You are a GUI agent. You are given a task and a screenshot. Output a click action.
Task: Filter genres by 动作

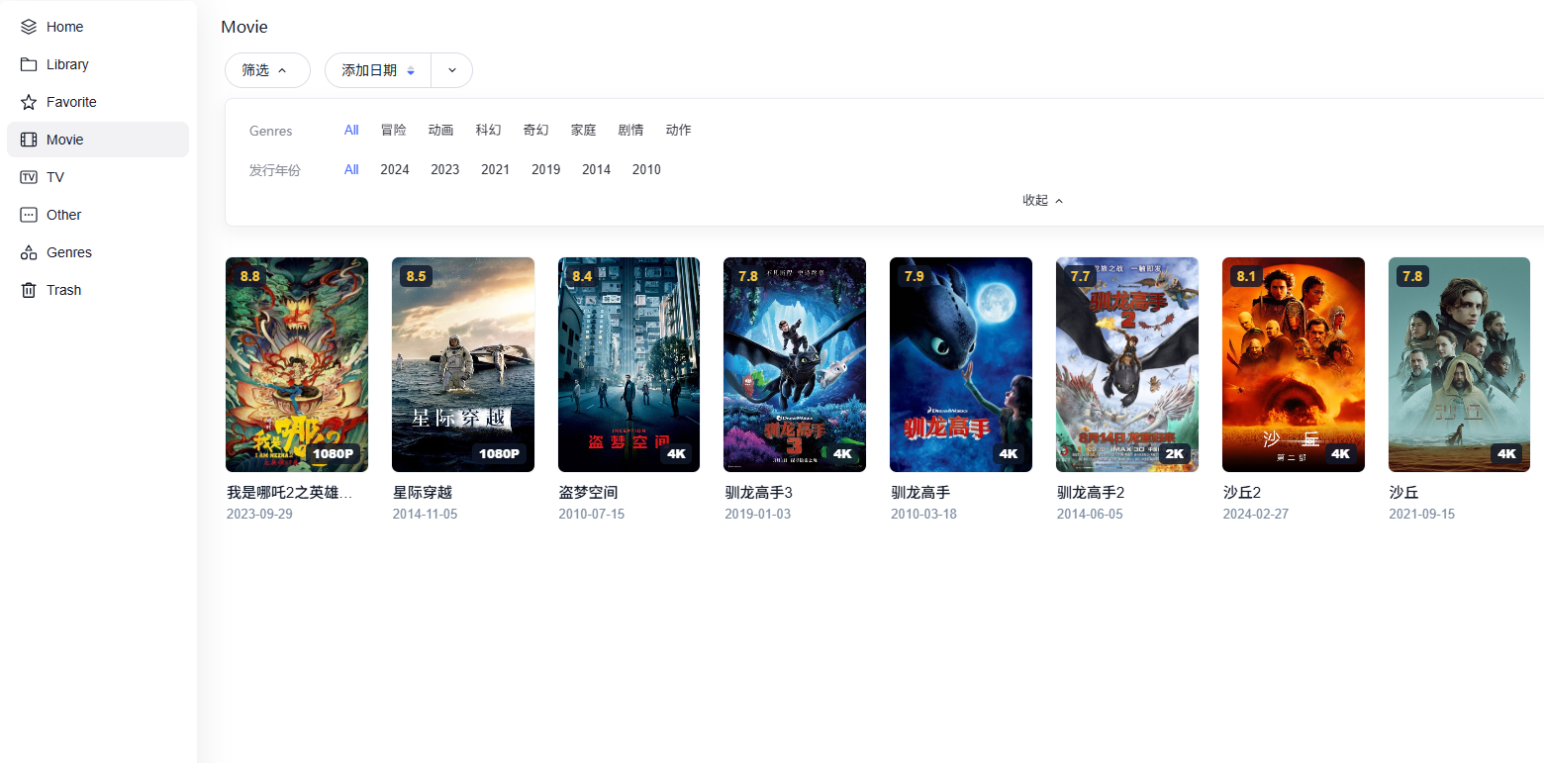pyautogui.click(x=679, y=130)
